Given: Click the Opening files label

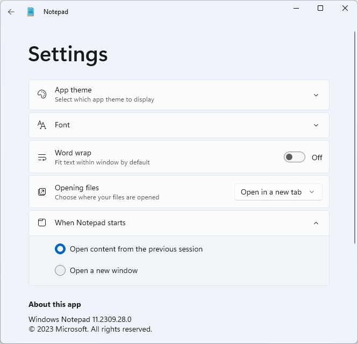Looking at the screenshot, I should coord(77,188).
